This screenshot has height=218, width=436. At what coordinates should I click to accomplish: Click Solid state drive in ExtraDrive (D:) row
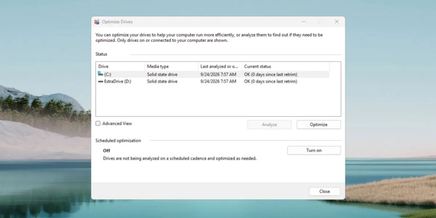(162, 81)
